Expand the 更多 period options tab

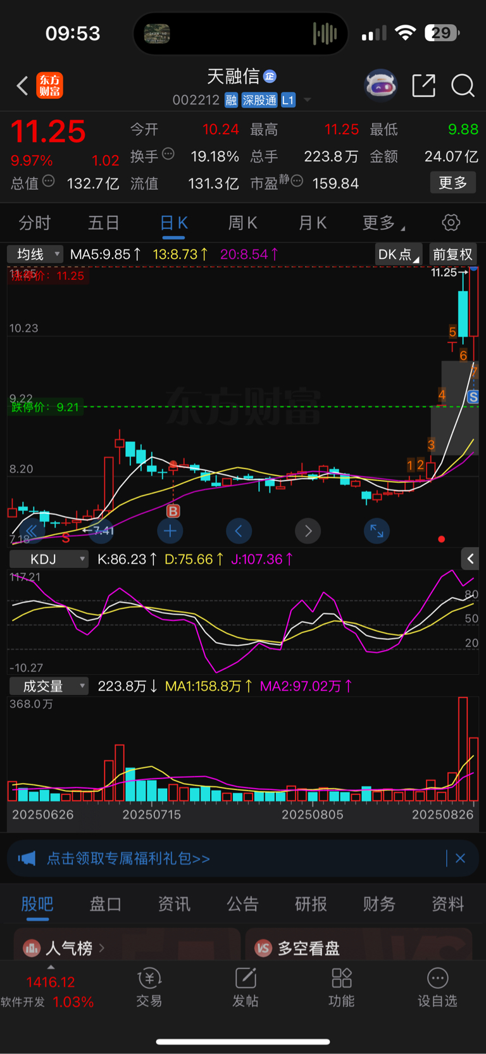tap(383, 223)
